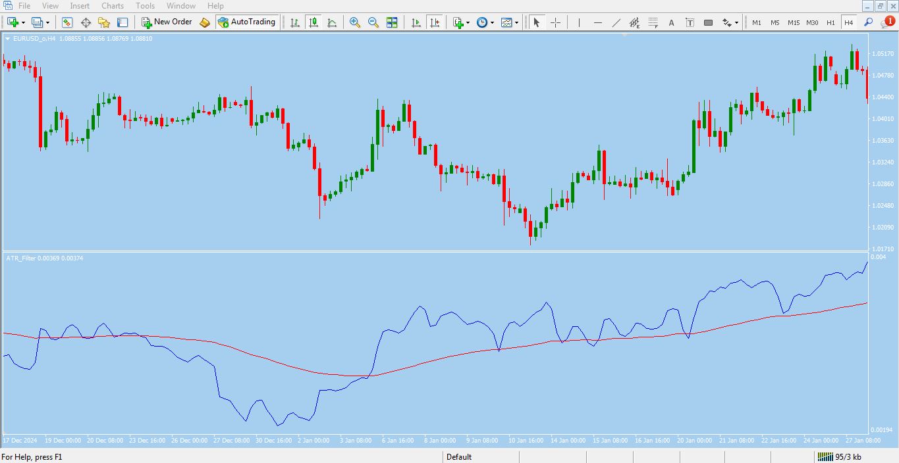This screenshot has height=463, width=899.
Task: Tile windows with the grid icon
Action: click(x=392, y=22)
